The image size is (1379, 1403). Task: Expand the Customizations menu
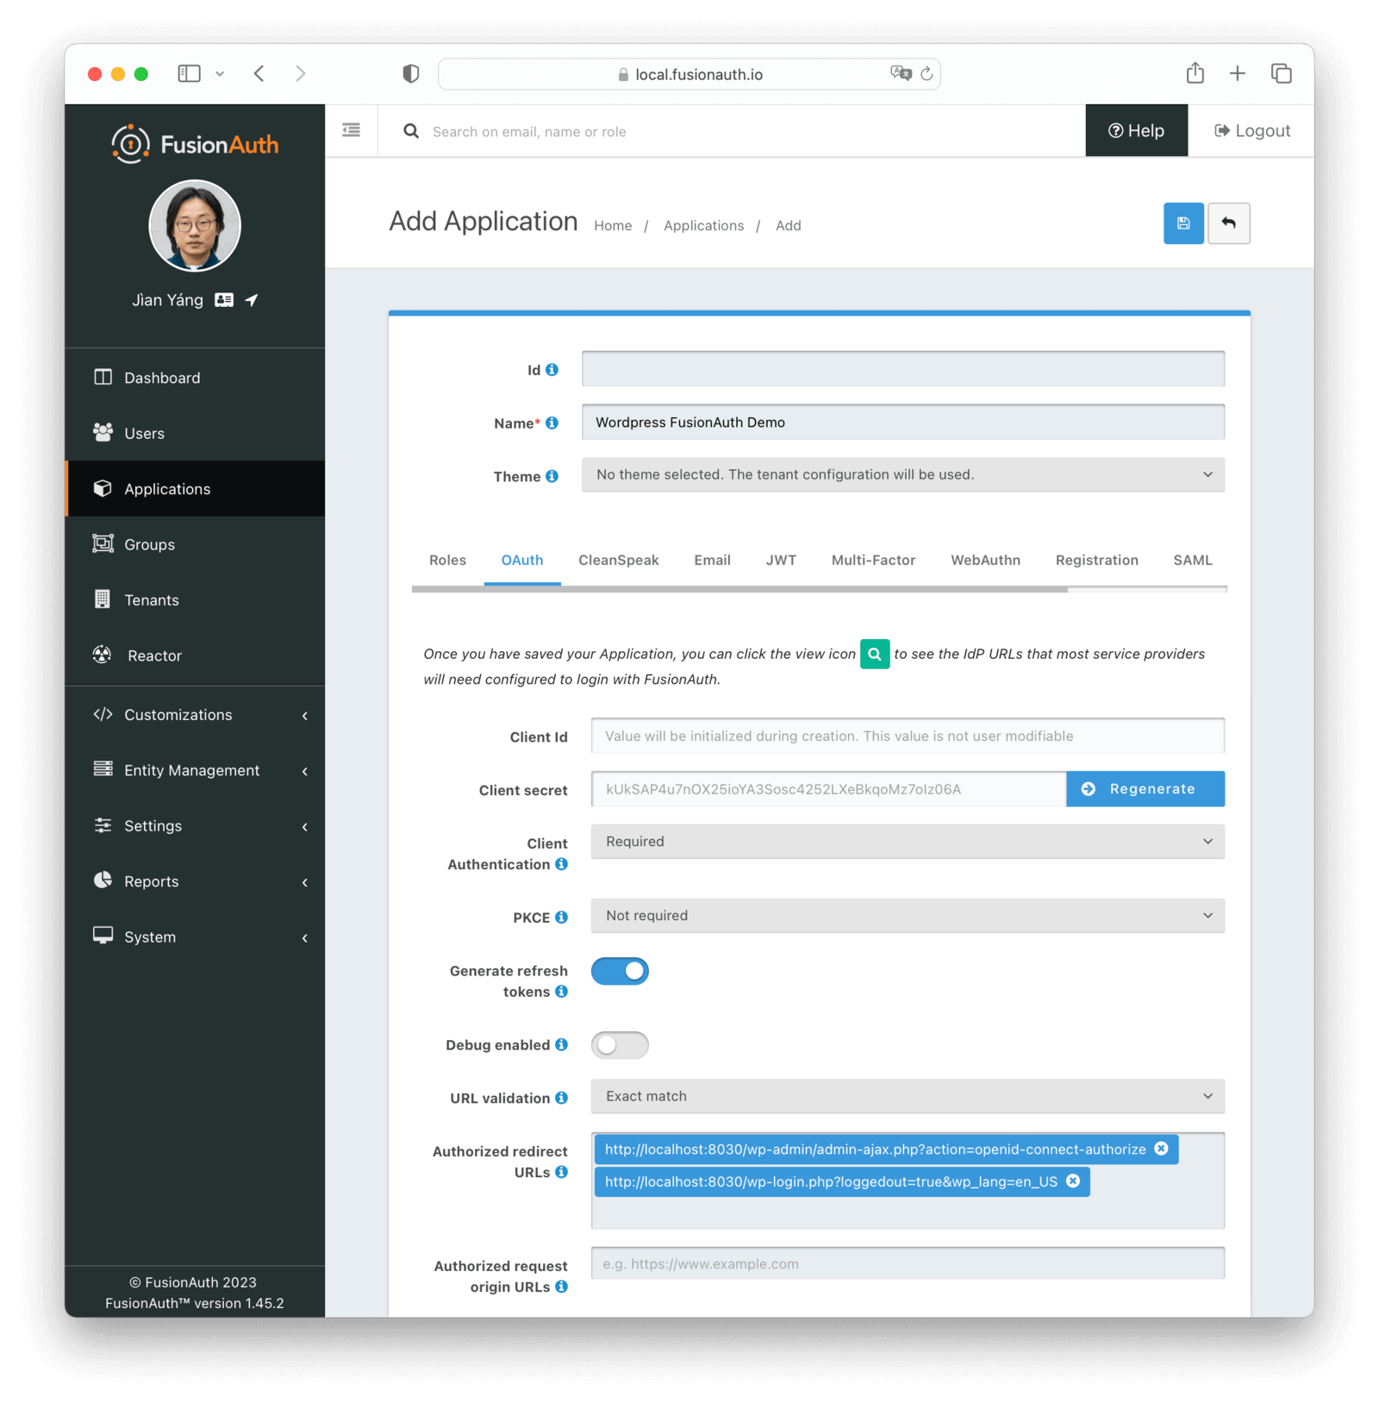[195, 715]
